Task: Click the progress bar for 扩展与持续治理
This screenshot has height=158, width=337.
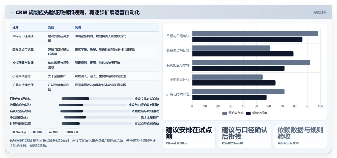Action: coord(97,124)
